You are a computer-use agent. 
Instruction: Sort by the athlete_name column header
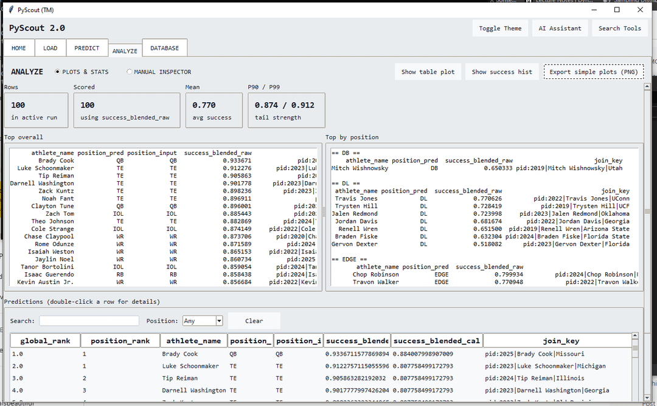(194, 341)
